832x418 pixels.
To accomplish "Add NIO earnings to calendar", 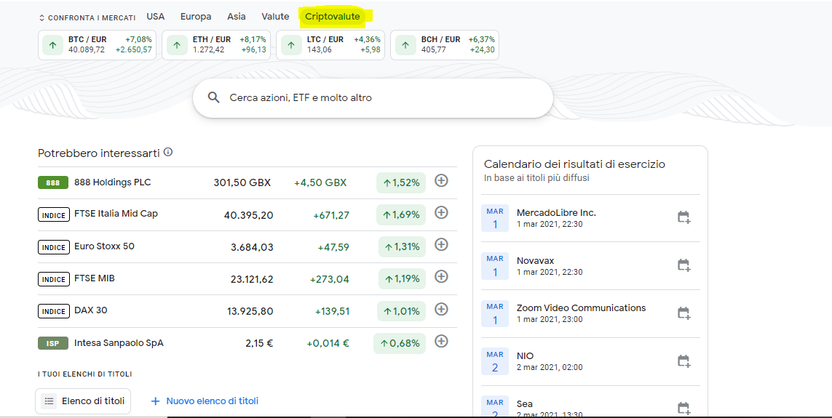I will click(x=684, y=361).
